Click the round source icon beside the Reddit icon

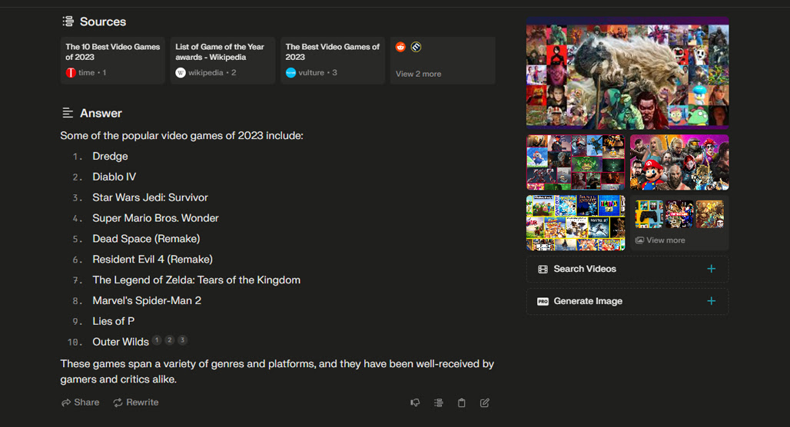tap(416, 47)
